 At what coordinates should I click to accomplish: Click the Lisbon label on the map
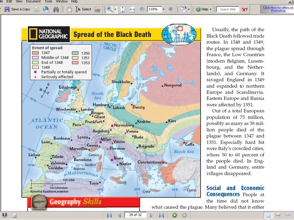34,155
